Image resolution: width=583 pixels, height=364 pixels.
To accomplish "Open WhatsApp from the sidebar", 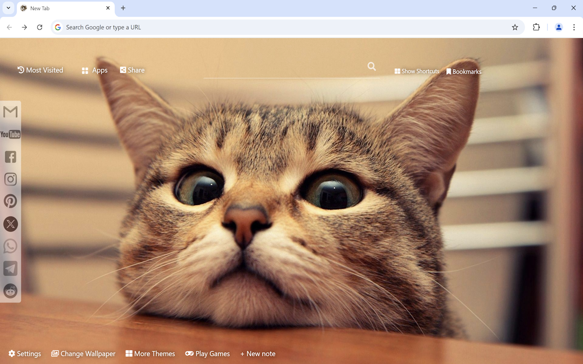I will [10, 246].
